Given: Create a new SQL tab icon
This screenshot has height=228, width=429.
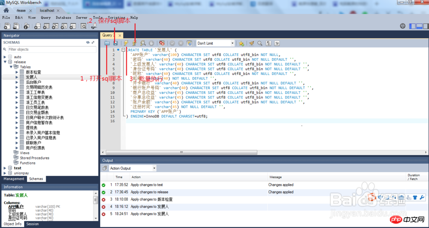Looking at the screenshot, I should [x=7, y=26].
